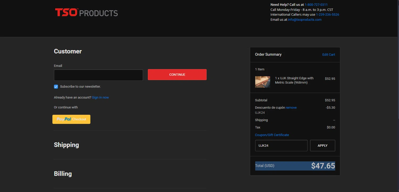Click inside the Email input field
This screenshot has height=192, width=399.
[x=98, y=75]
